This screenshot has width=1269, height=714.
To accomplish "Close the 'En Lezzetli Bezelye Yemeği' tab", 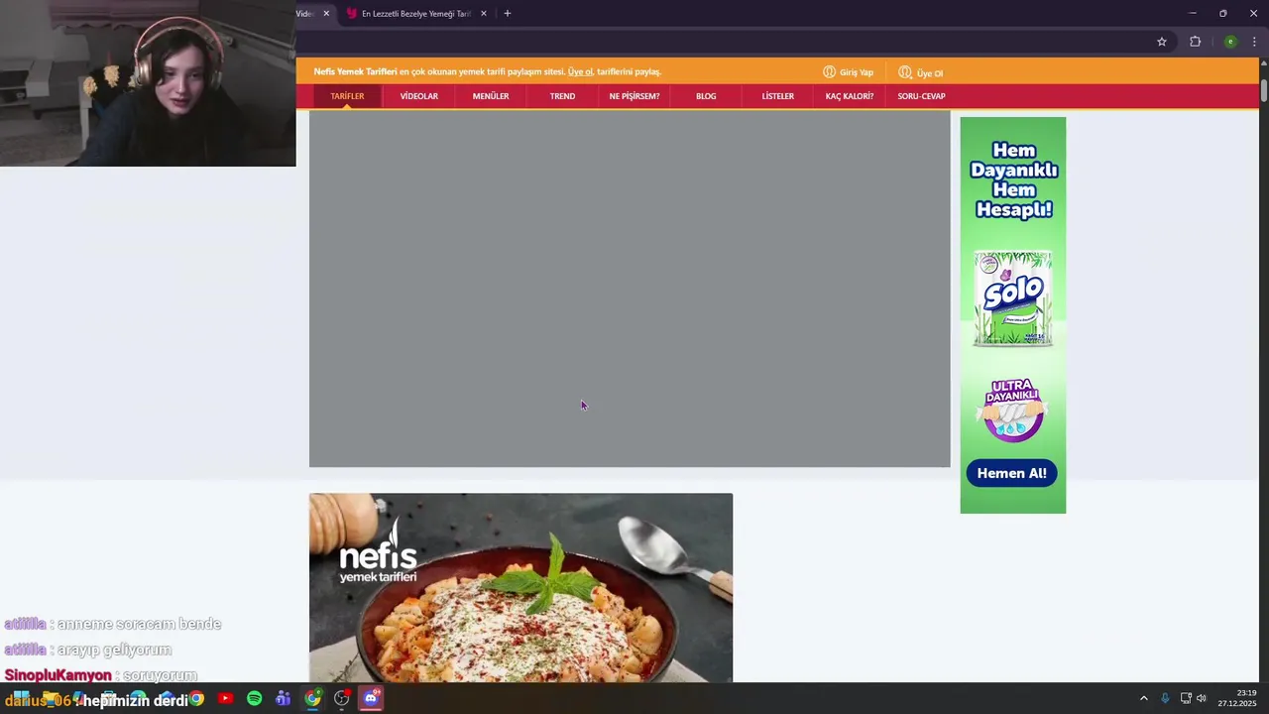I will [484, 14].
